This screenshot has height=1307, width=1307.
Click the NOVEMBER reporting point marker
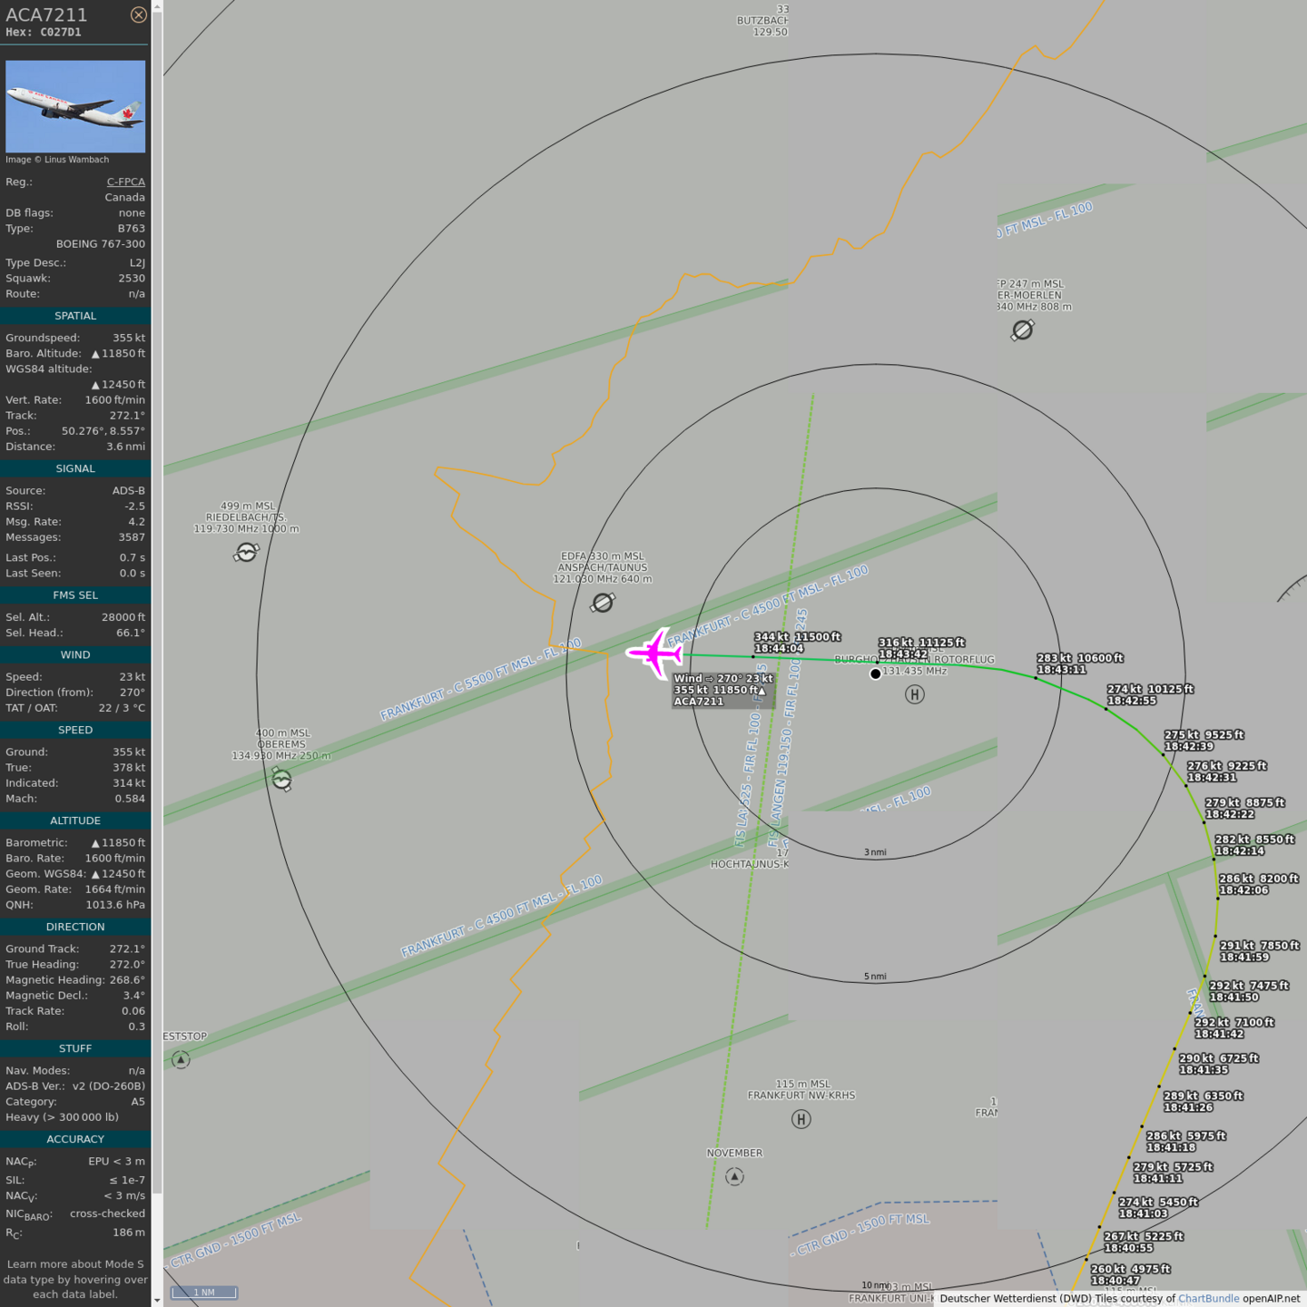tap(734, 1177)
